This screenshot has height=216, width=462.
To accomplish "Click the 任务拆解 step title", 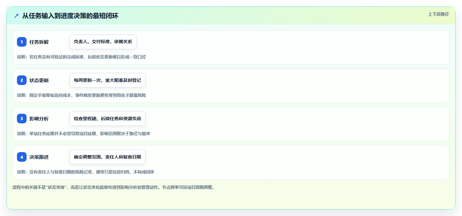I will coord(39,42).
